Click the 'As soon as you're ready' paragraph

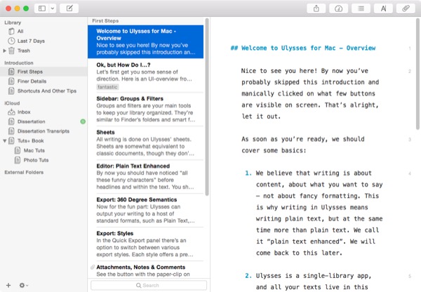(x=303, y=145)
